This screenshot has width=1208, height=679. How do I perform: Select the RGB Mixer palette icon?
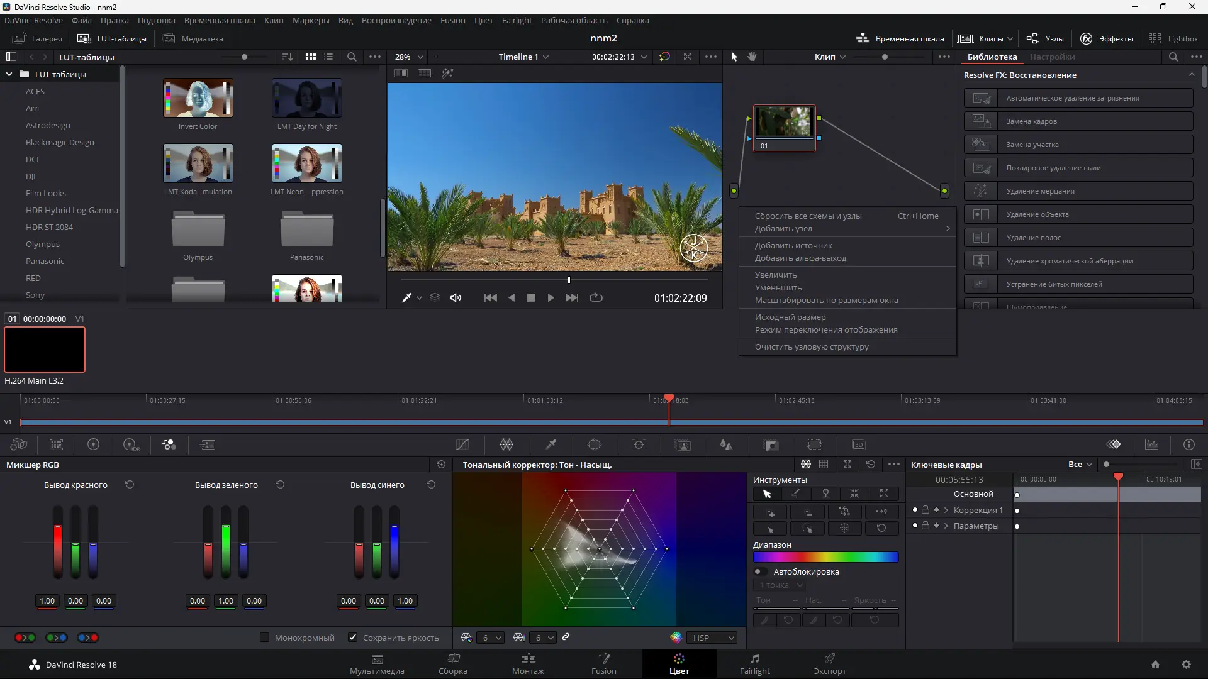tap(169, 445)
